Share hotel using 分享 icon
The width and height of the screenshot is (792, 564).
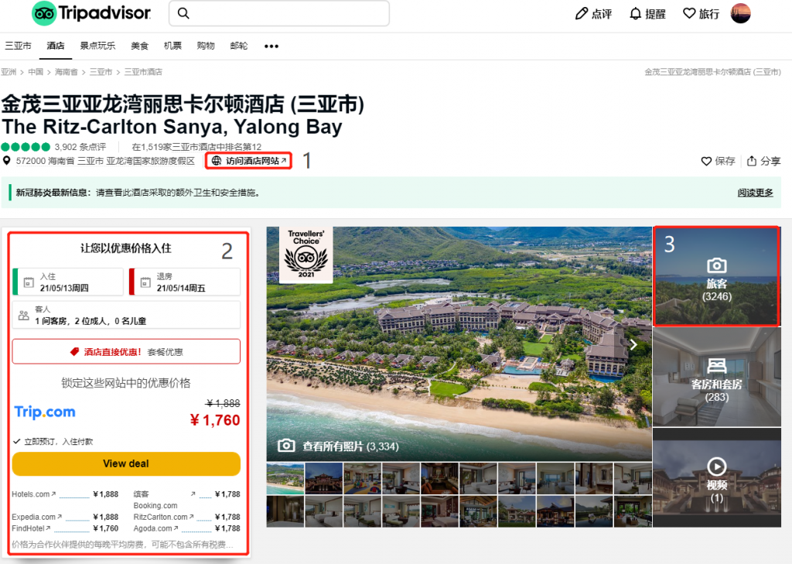click(x=752, y=161)
